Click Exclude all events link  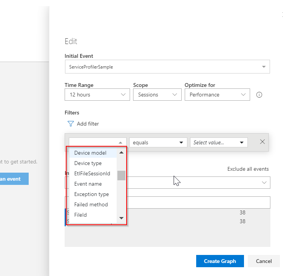coord(248,169)
